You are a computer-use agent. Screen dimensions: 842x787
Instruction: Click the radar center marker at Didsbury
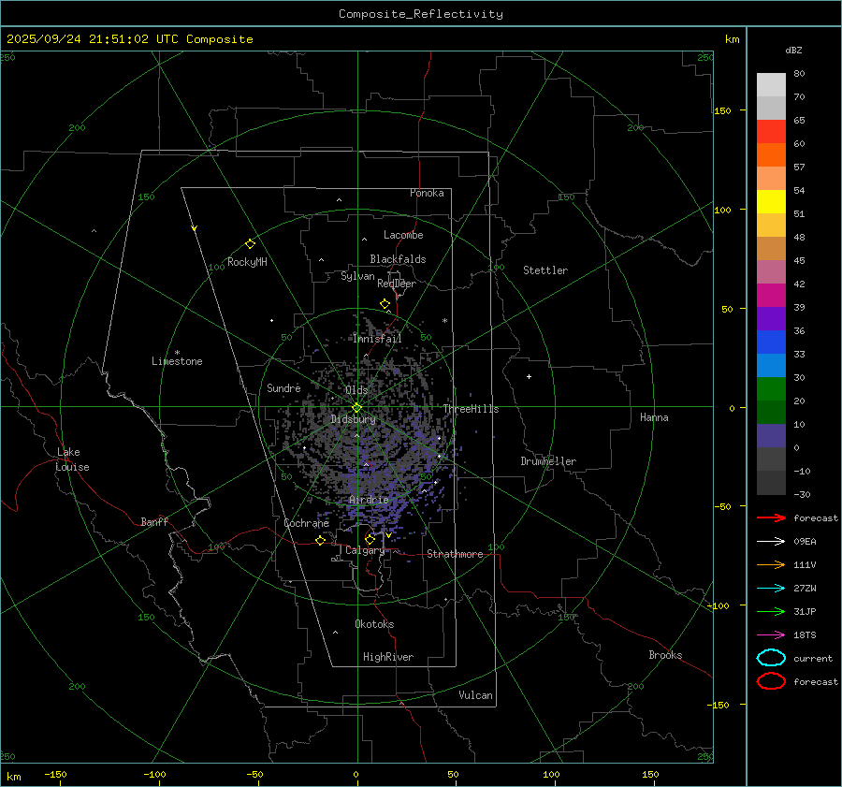coord(356,407)
